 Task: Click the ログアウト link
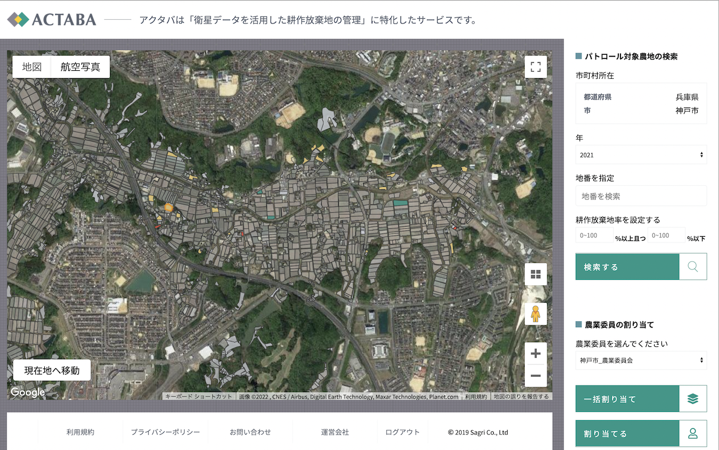click(403, 432)
